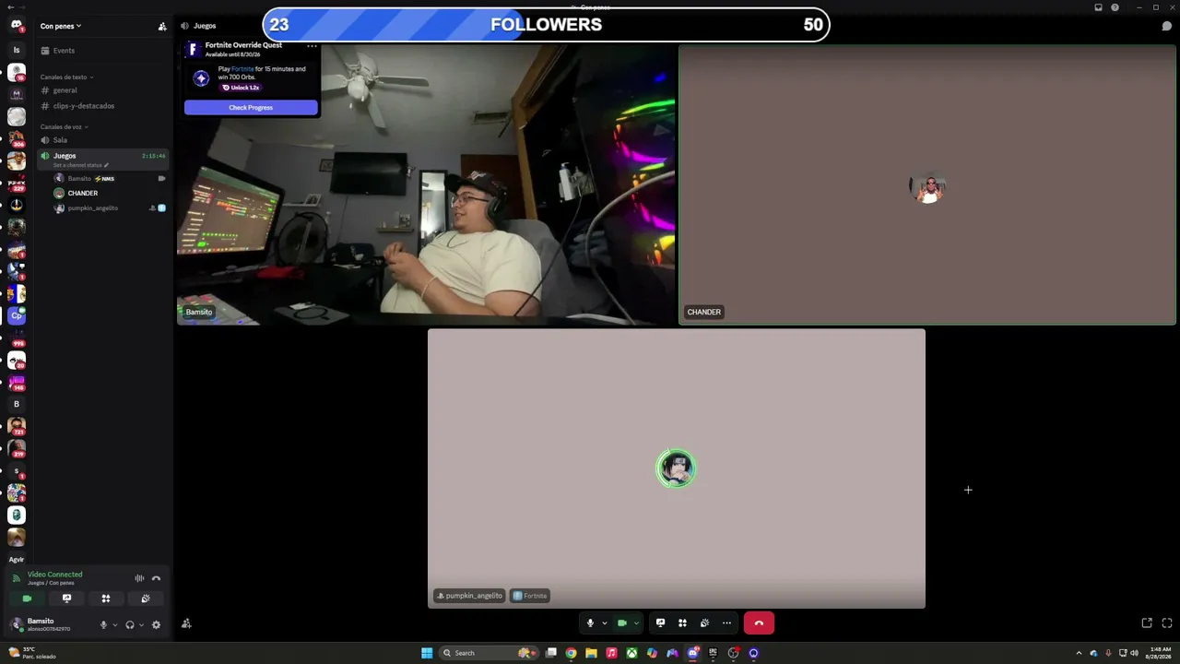
Task: Collapse the Canales de texto category
Action: point(66,77)
